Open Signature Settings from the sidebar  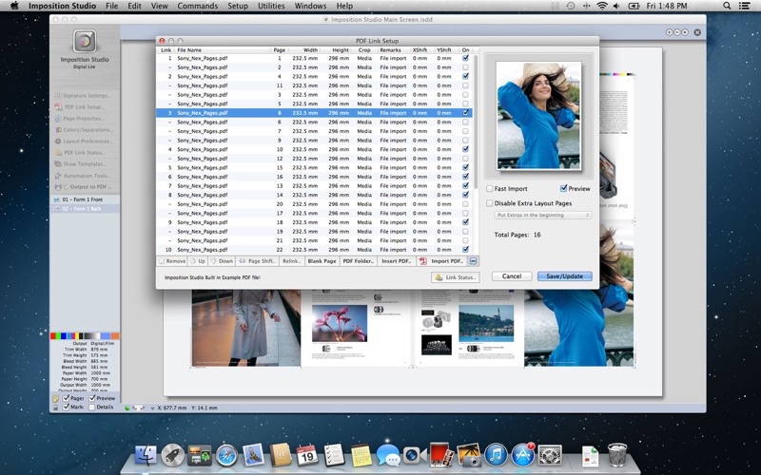[x=84, y=95]
